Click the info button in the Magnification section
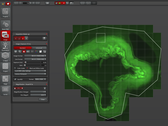This screenshot has height=126, width=168. pos(45,88)
